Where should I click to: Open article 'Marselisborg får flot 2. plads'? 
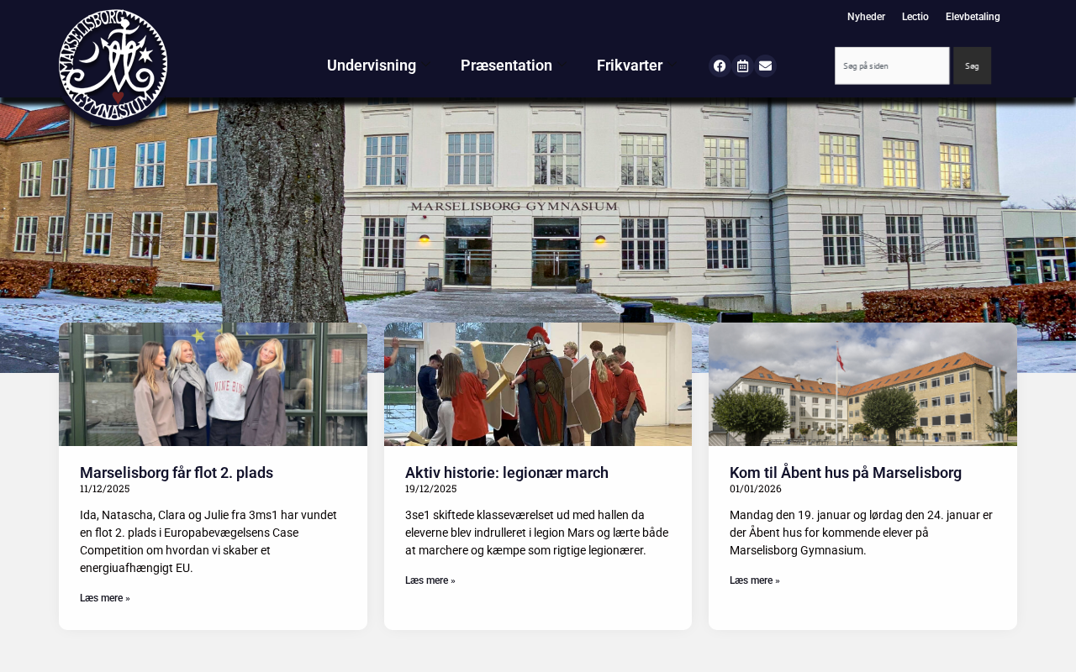click(177, 473)
